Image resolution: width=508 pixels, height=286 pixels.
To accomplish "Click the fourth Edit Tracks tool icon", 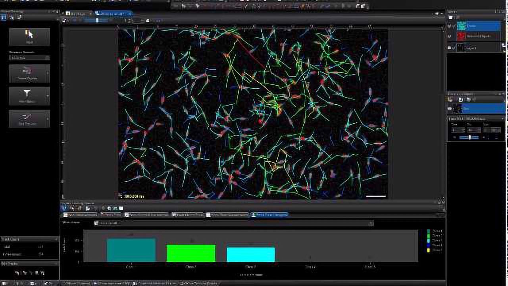I will [x=37, y=272].
